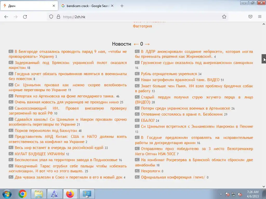The height and width of the screenshot is (199, 266).
Task: Click news icon beside МУЛАТ БУДУЩЕЕ УКРАИНЫ
Action: point(11,153)
